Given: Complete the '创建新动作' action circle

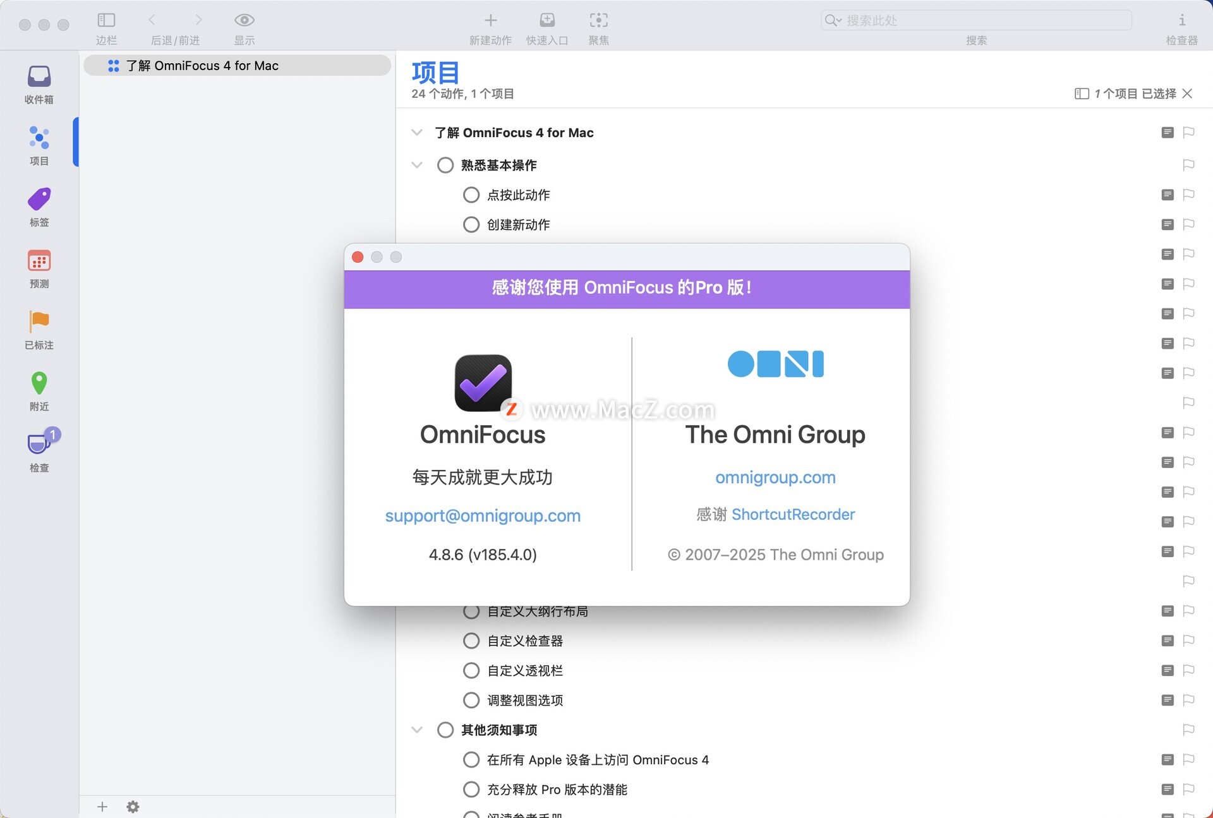Looking at the screenshot, I should (471, 225).
